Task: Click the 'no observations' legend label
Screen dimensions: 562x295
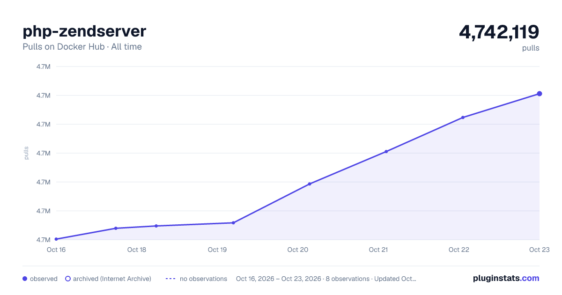Action: [203, 279]
